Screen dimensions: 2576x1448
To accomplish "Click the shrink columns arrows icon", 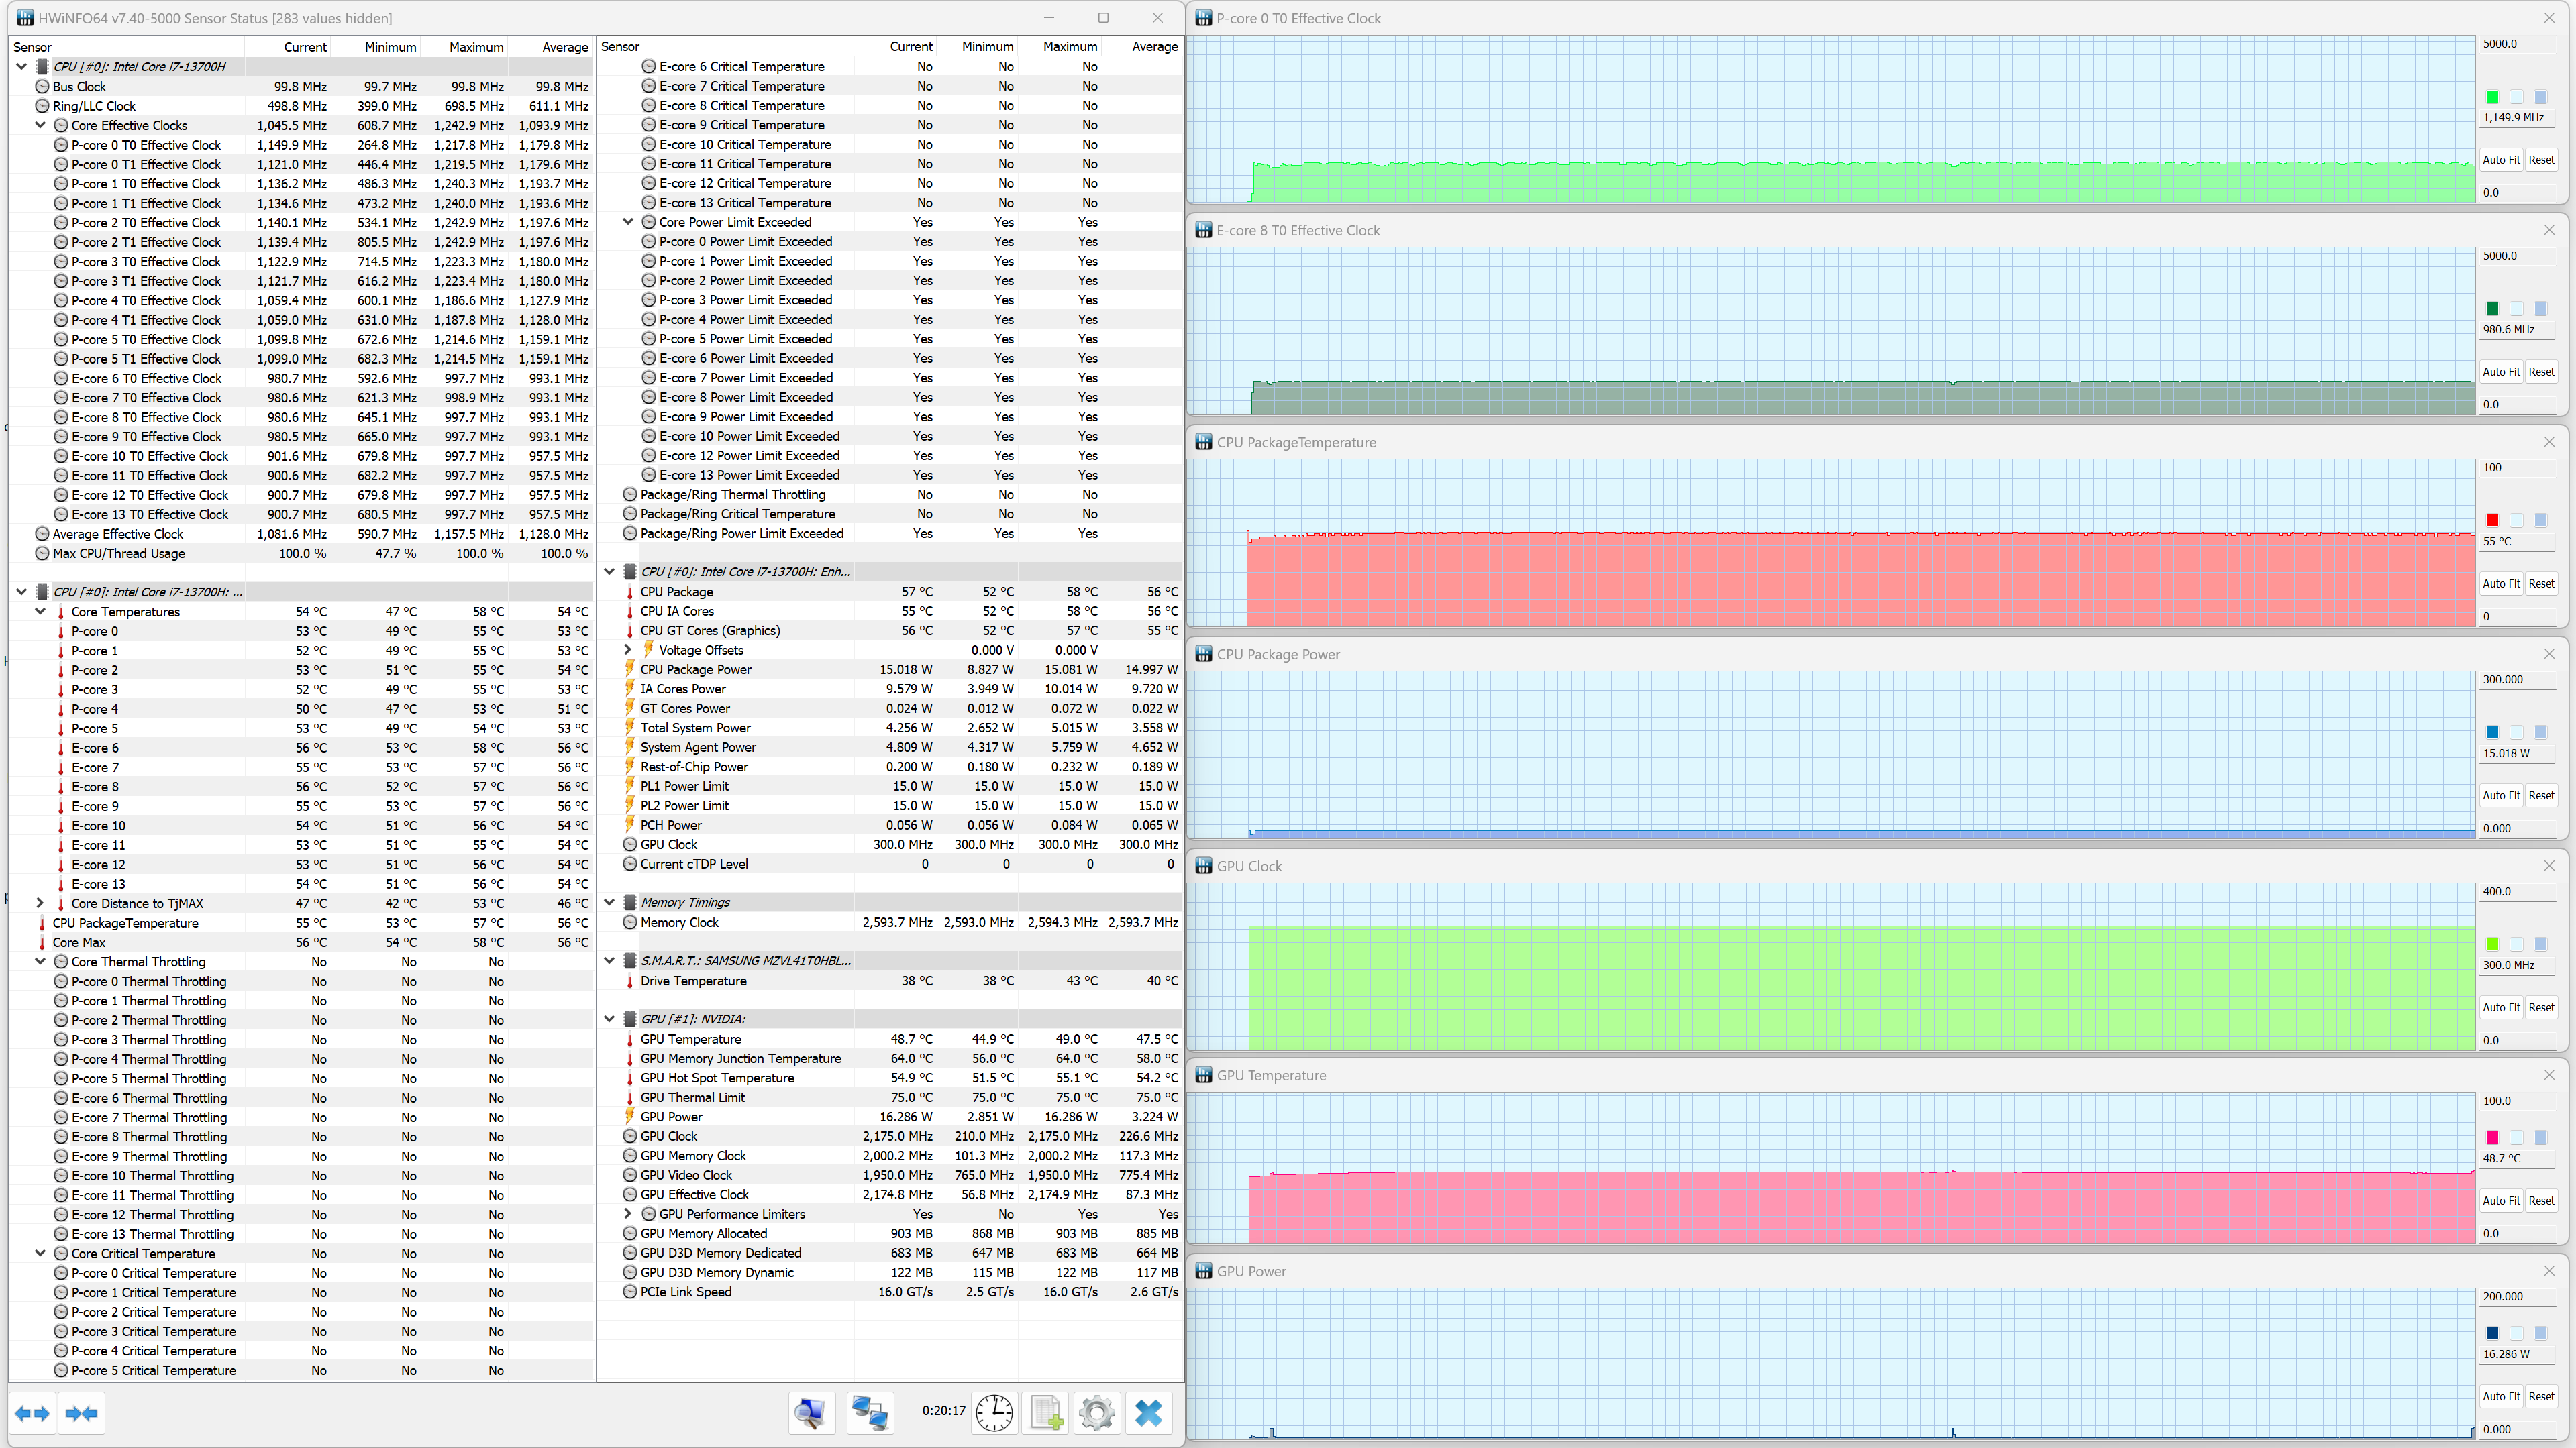I will click(x=81, y=1412).
